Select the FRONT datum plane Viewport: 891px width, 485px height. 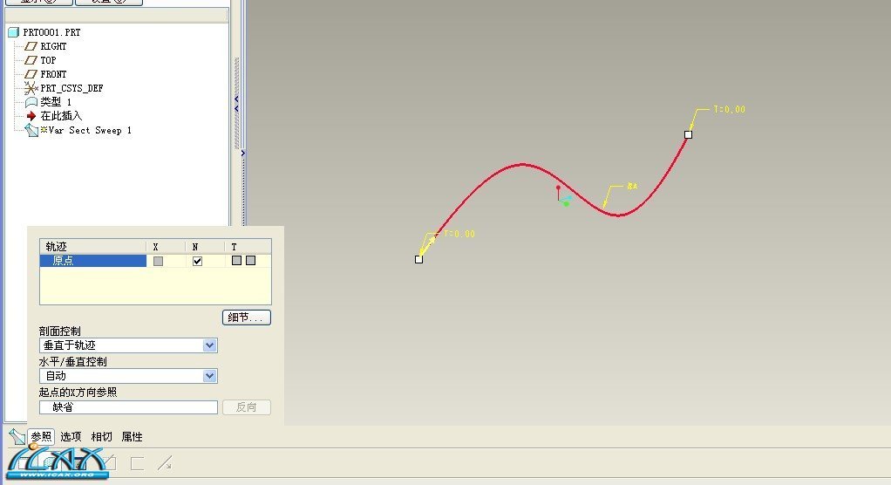pos(53,74)
